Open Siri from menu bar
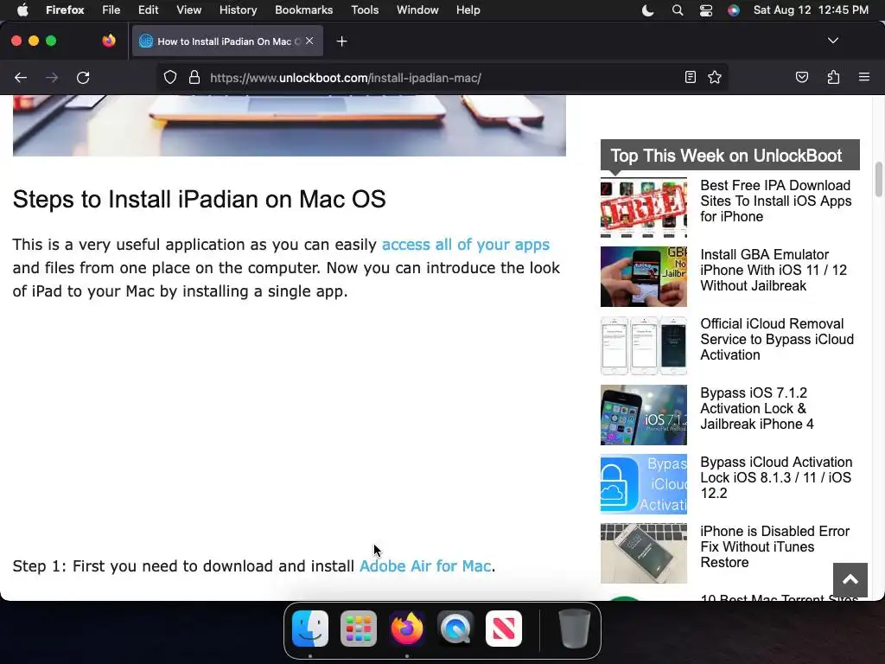Viewport: 885px width, 664px height. (733, 10)
